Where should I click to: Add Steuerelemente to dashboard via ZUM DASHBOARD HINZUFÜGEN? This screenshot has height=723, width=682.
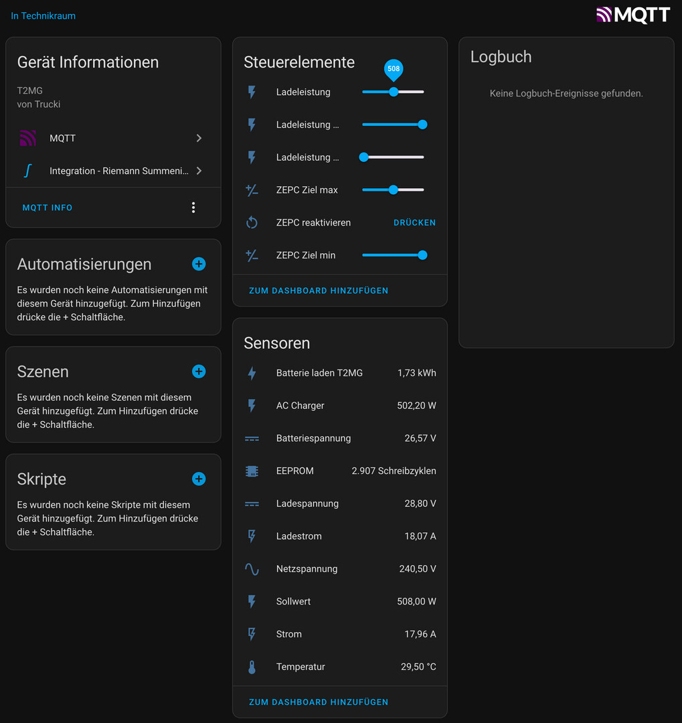(x=319, y=291)
